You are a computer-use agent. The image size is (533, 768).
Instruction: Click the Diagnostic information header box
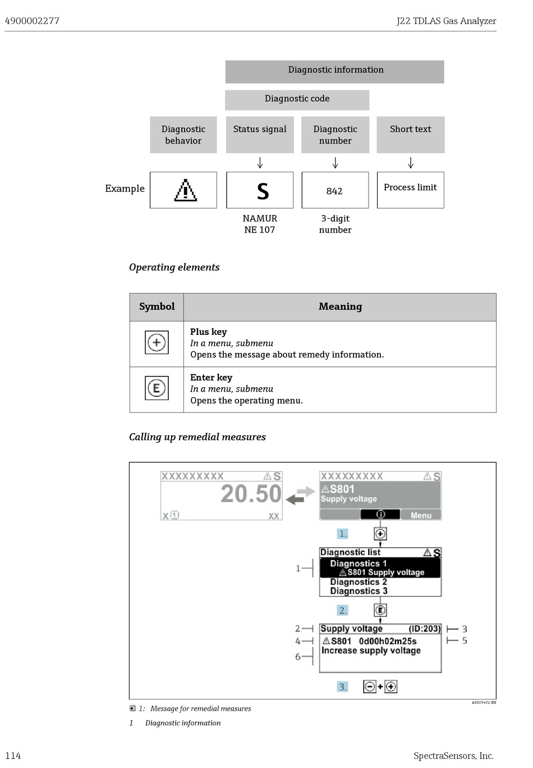tap(335, 72)
